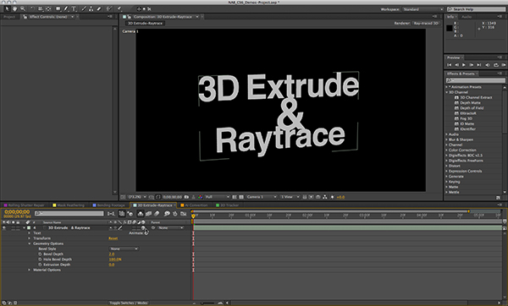Click Toggle Switches / Modes button
This screenshot has height=306, width=508.
(129, 303)
